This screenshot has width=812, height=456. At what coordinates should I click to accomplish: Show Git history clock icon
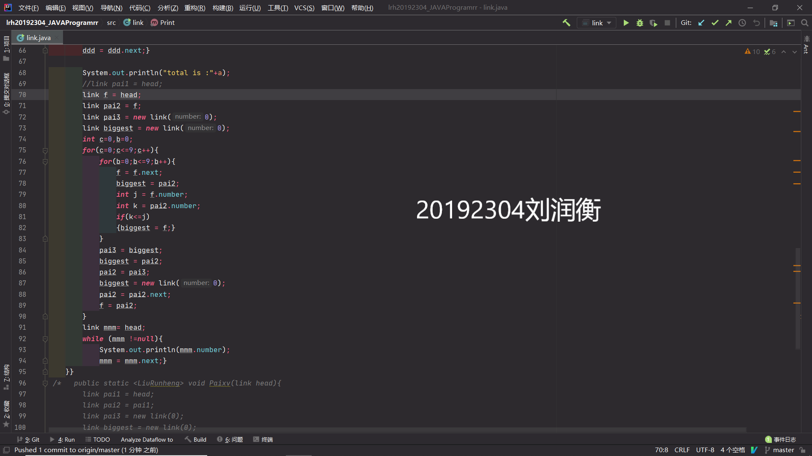[x=742, y=23]
